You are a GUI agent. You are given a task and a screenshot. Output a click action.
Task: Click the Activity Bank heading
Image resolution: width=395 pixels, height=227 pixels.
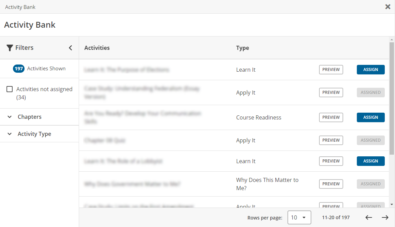click(x=30, y=25)
